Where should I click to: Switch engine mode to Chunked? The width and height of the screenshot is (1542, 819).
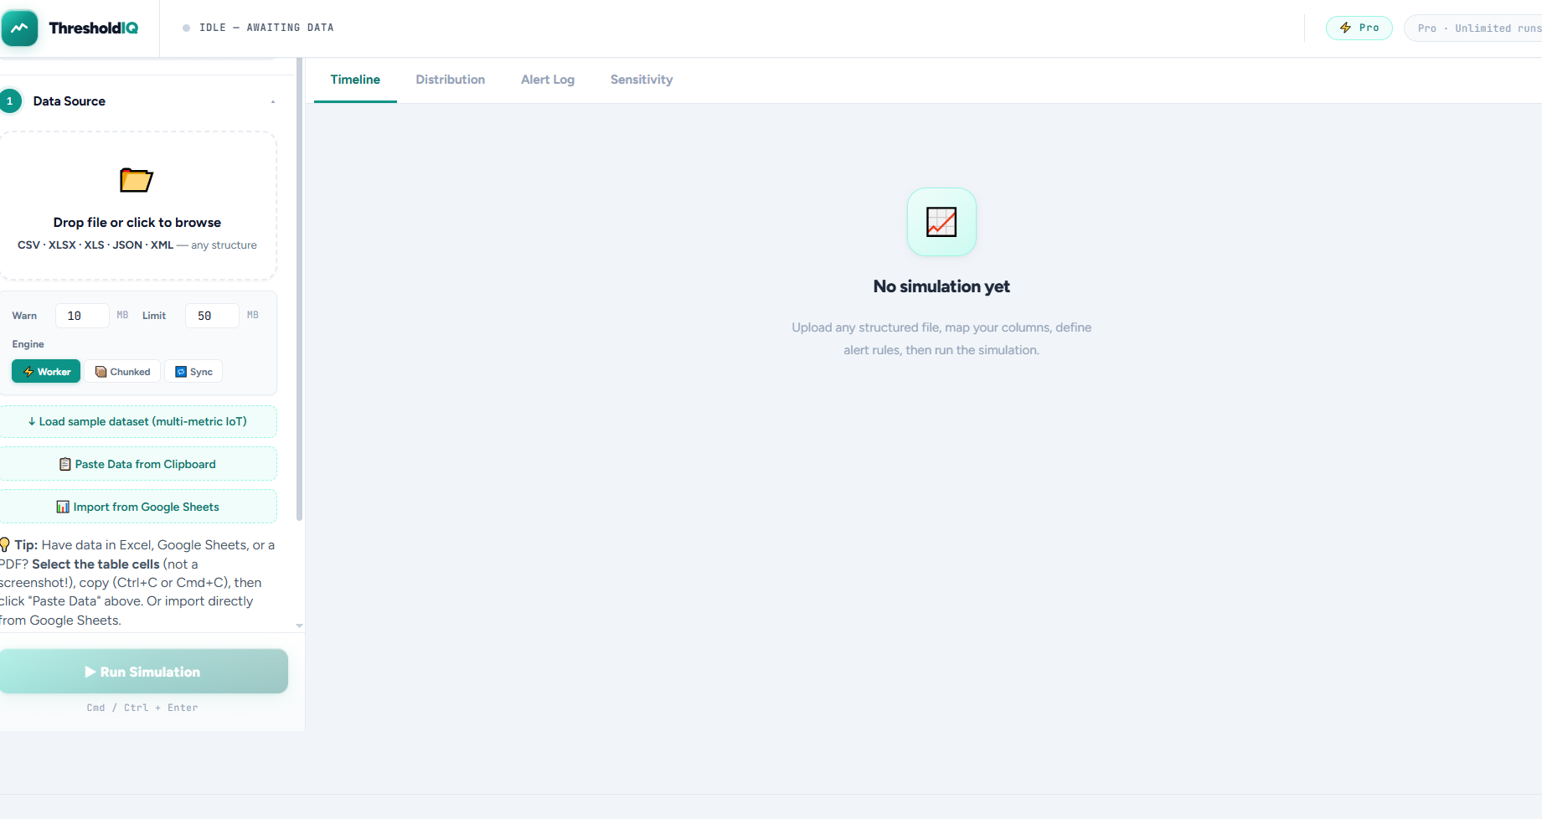click(122, 371)
